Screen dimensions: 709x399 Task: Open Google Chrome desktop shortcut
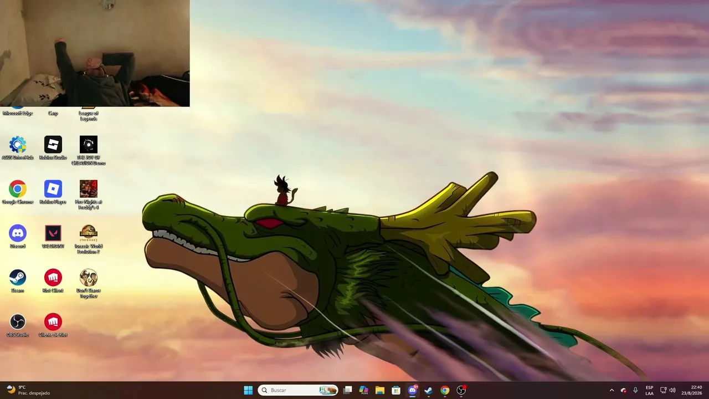[x=18, y=192]
